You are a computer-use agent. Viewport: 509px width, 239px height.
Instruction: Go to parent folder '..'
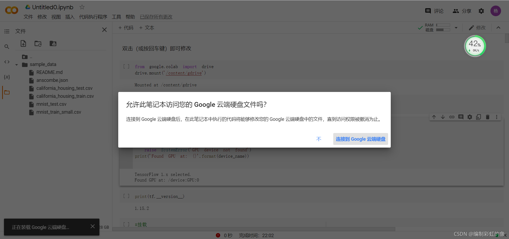coord(27,57)
